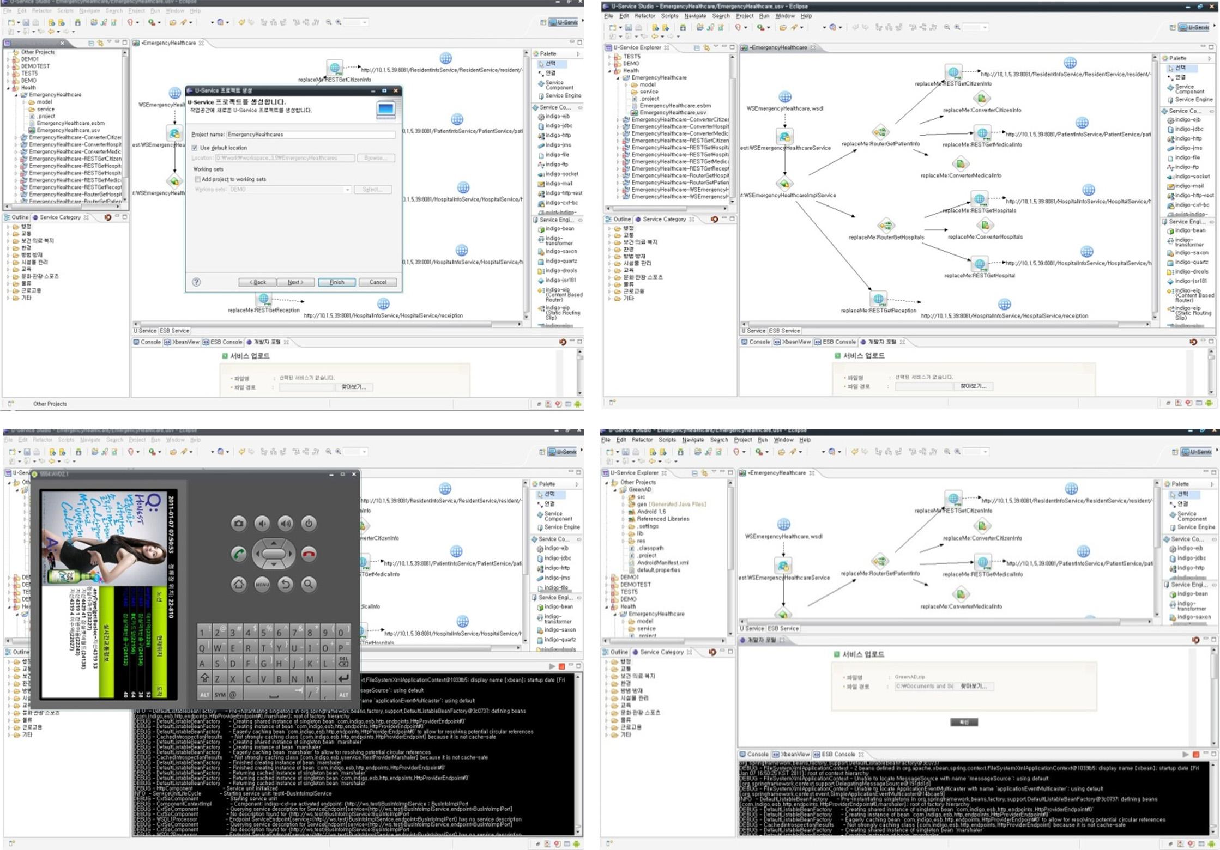Tap the emulator's back arrow button
The image size is (1220, 850).
pyautogui.click(x=286, y=584)
